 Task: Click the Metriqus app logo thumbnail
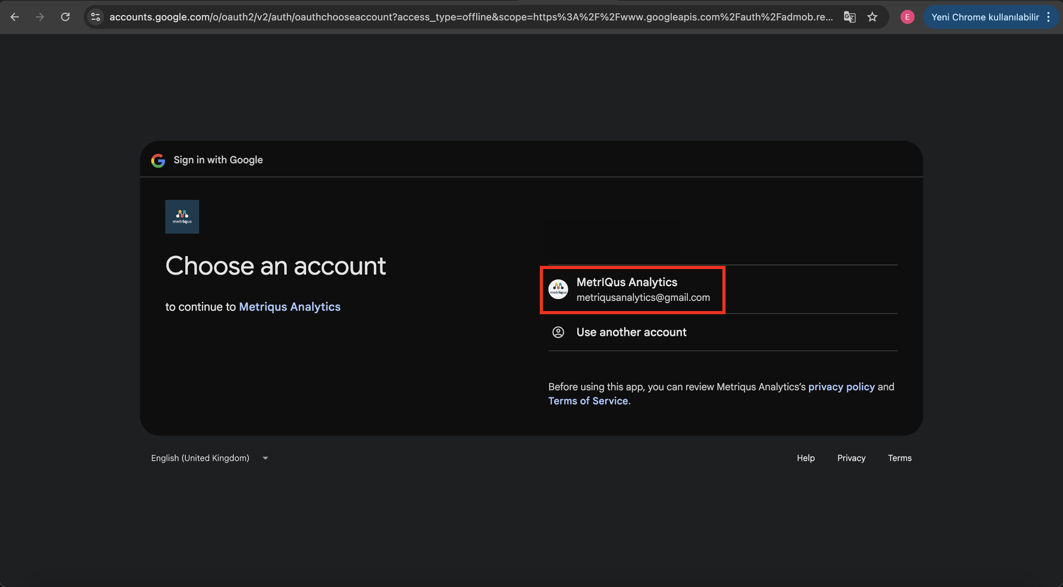click(182, 217)
